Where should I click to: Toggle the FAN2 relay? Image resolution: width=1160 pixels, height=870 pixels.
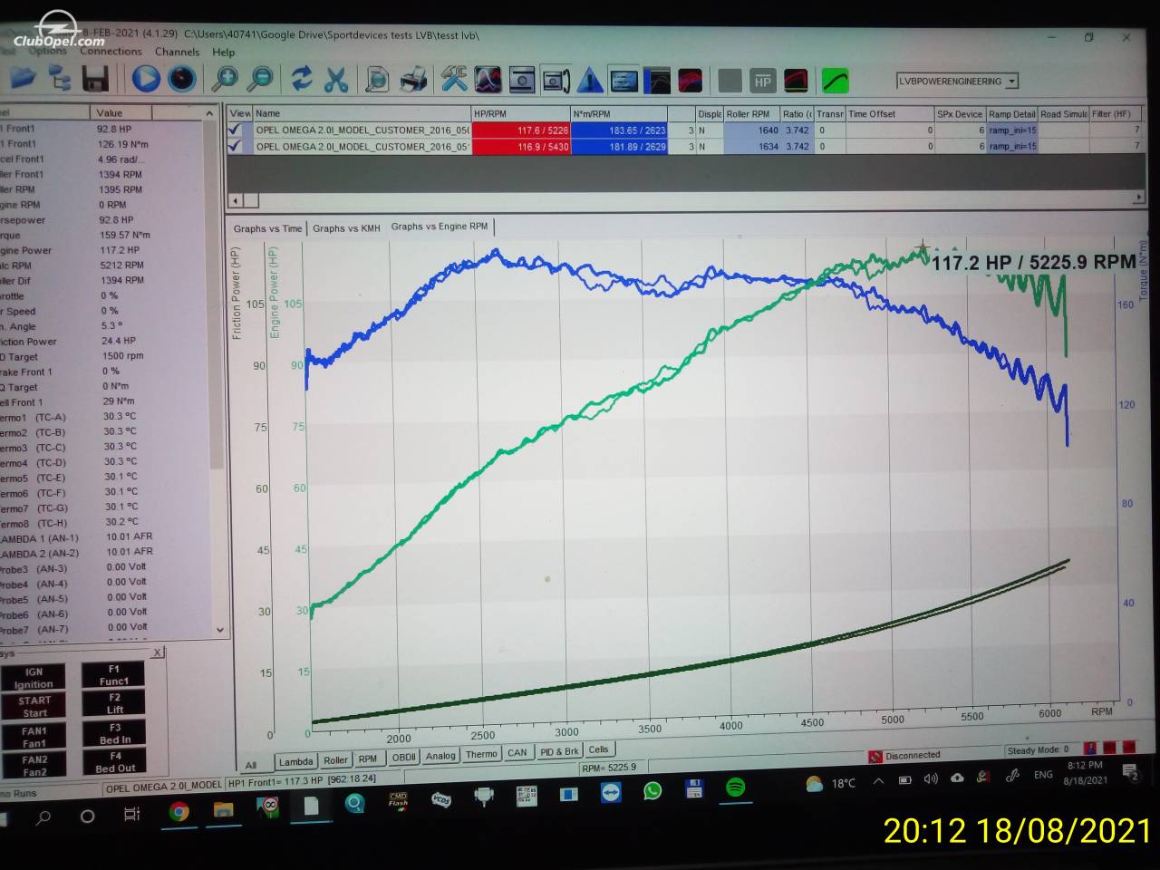35,766
